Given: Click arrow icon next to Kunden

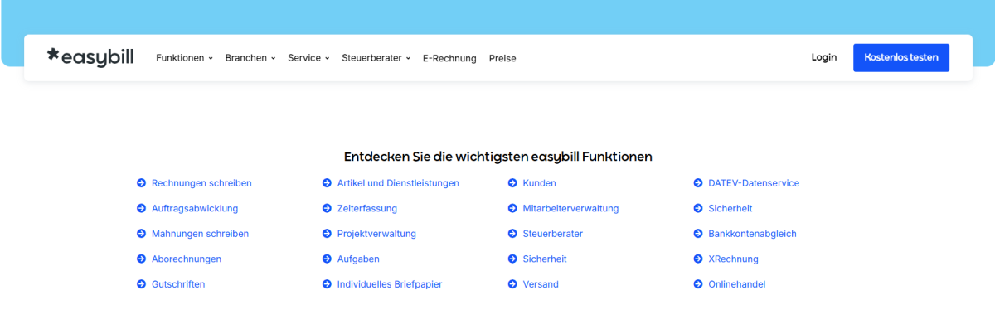Looking at the screenshot, I should coord(512,183).
